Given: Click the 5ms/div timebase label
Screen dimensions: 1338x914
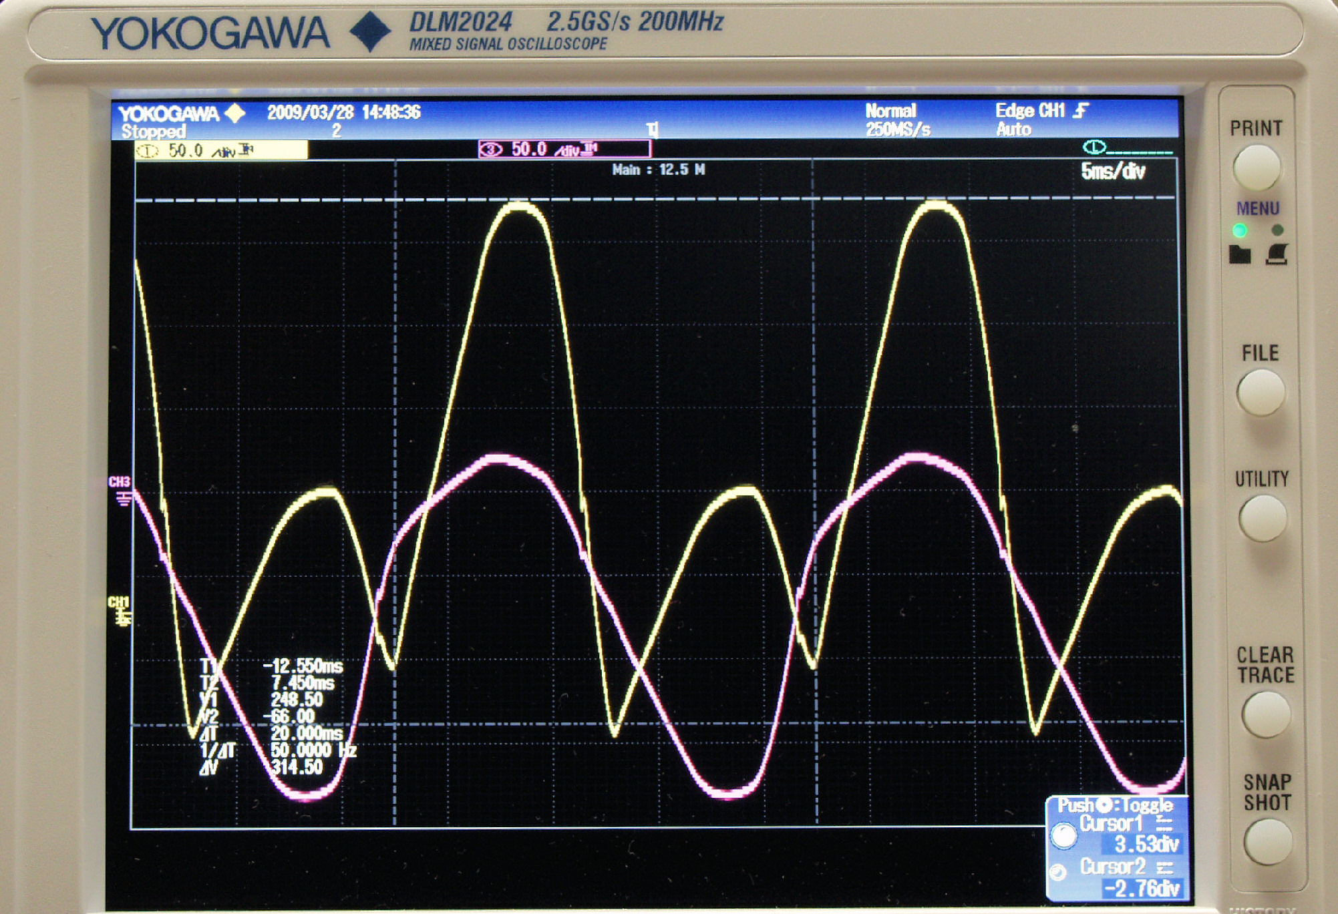Looking at the screenshot, I should point(1112,172).
